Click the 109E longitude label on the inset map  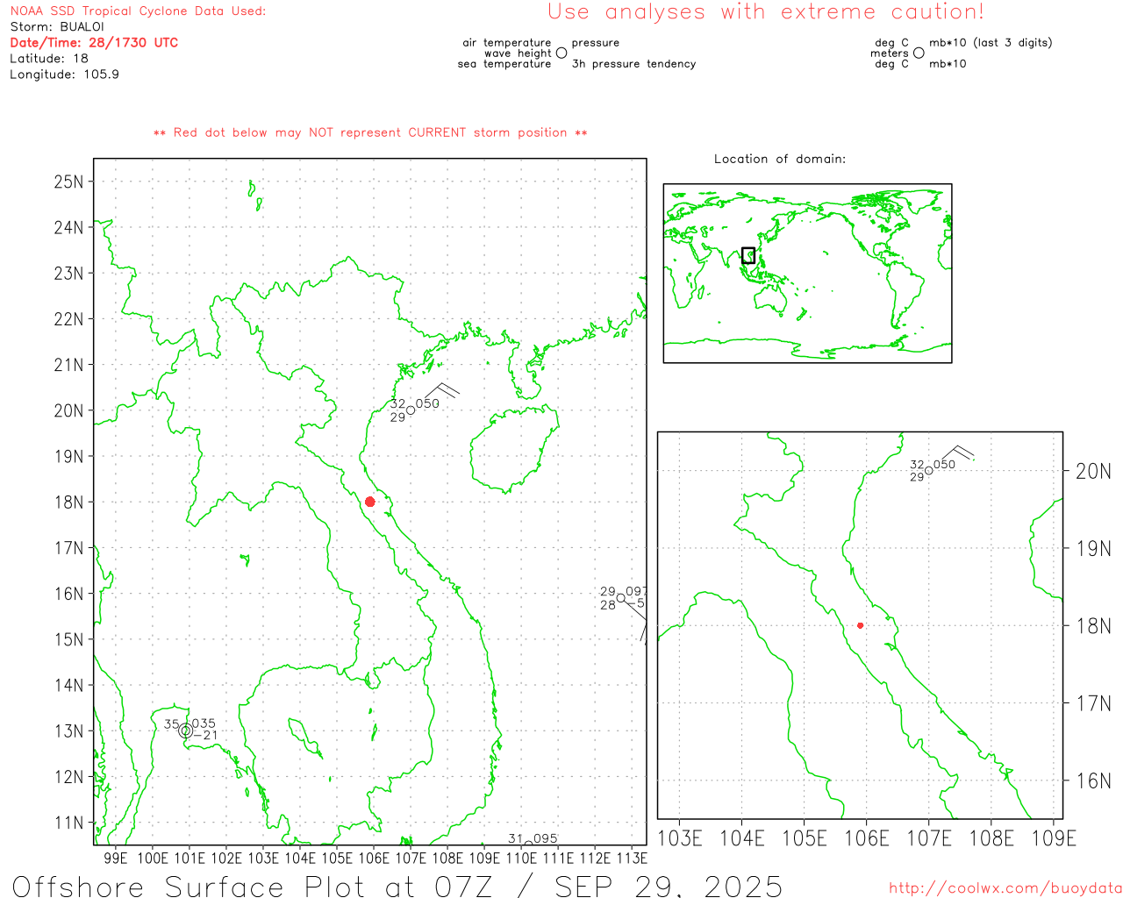(1054, 838)
